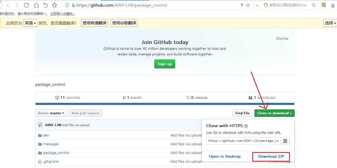Viewport: 337px width, 168px height.
Task: Open the 英语 language dropdown
Action: coord(30,23)
